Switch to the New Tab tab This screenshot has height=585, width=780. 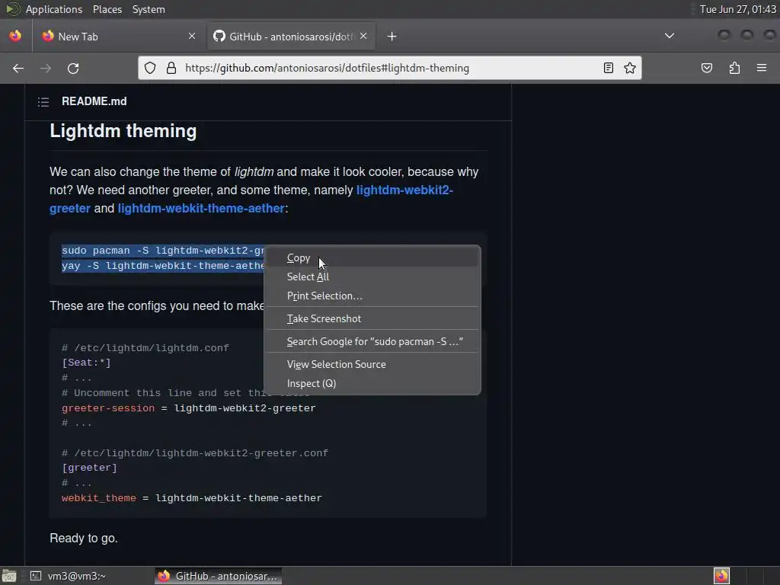(x=118, y=37)
